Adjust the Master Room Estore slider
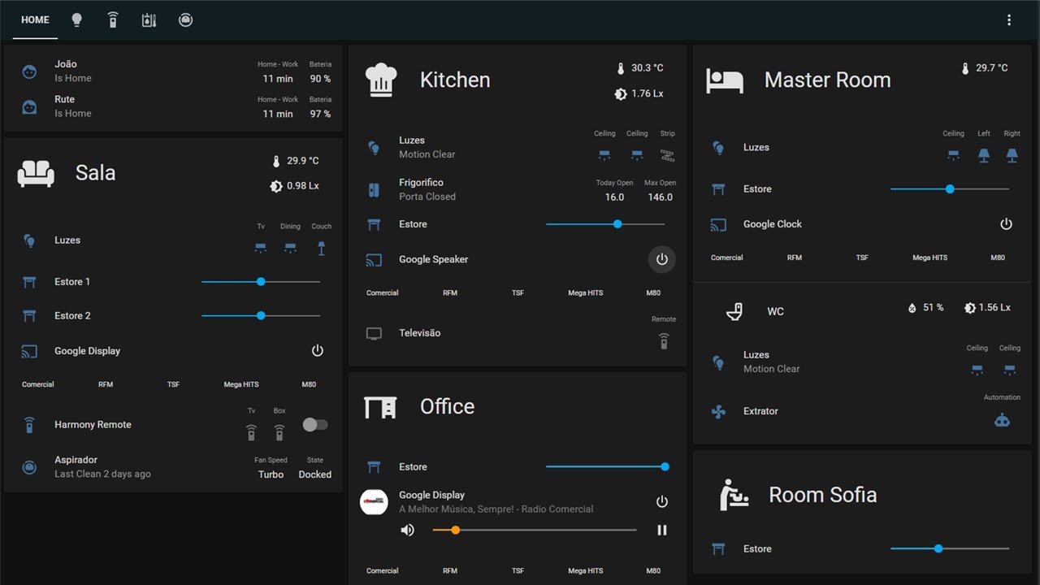The height and width of the screenshot is (585, 1040). (x=950, y=189)
